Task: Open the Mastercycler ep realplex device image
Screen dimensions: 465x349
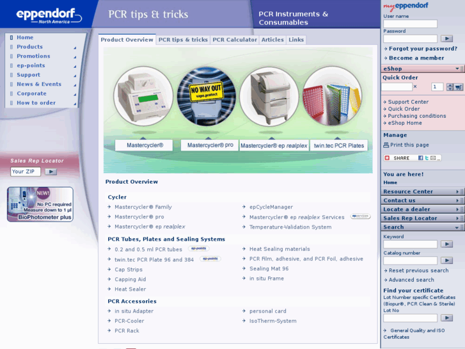Action: tap(269, 96)
